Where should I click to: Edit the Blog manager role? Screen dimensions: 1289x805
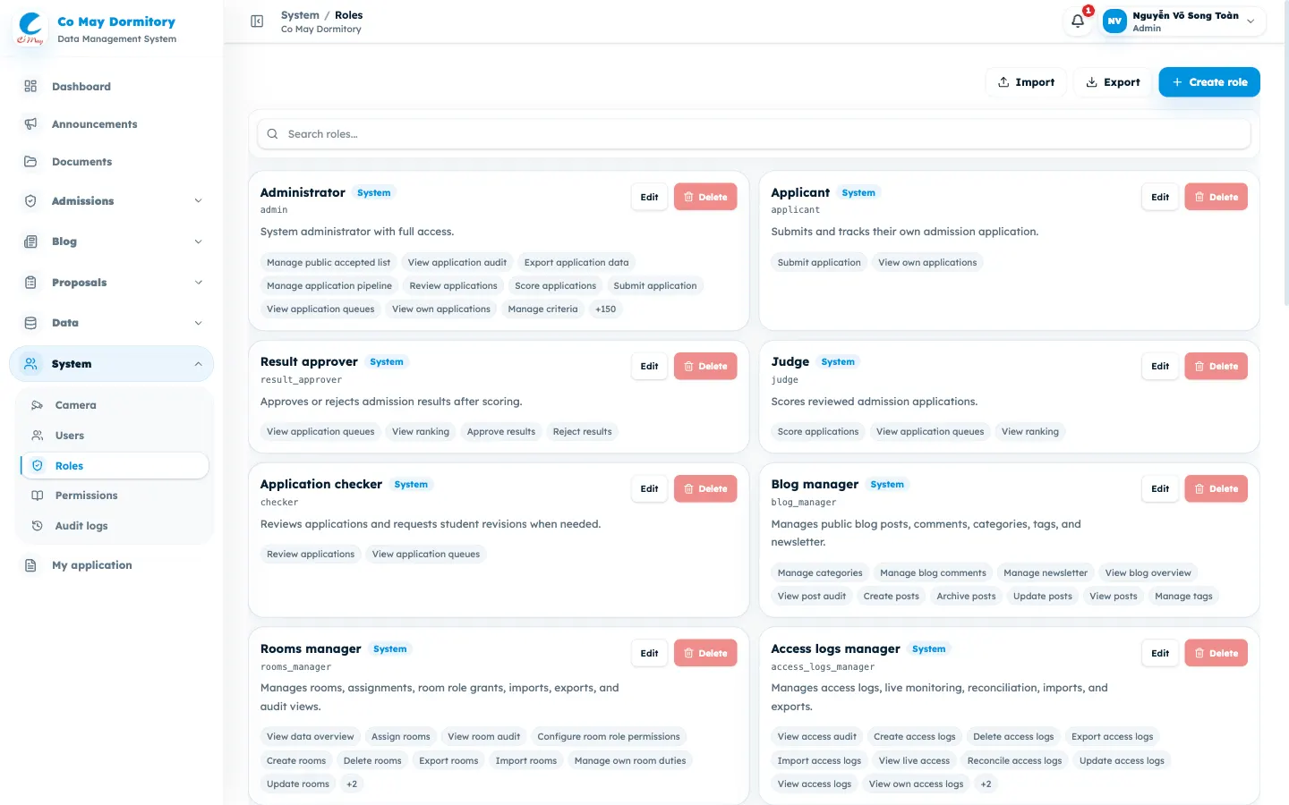tap(1160, 488)
